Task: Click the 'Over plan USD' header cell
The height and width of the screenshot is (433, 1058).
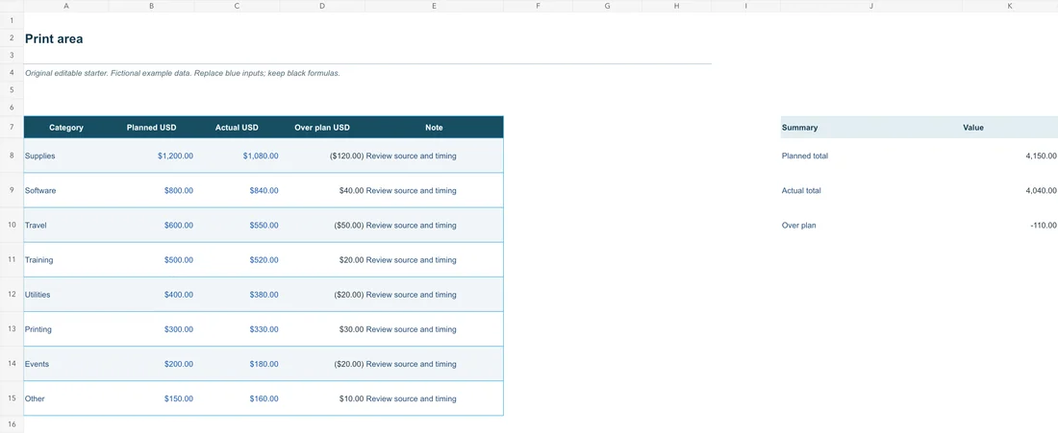Action: pos(322,128)
